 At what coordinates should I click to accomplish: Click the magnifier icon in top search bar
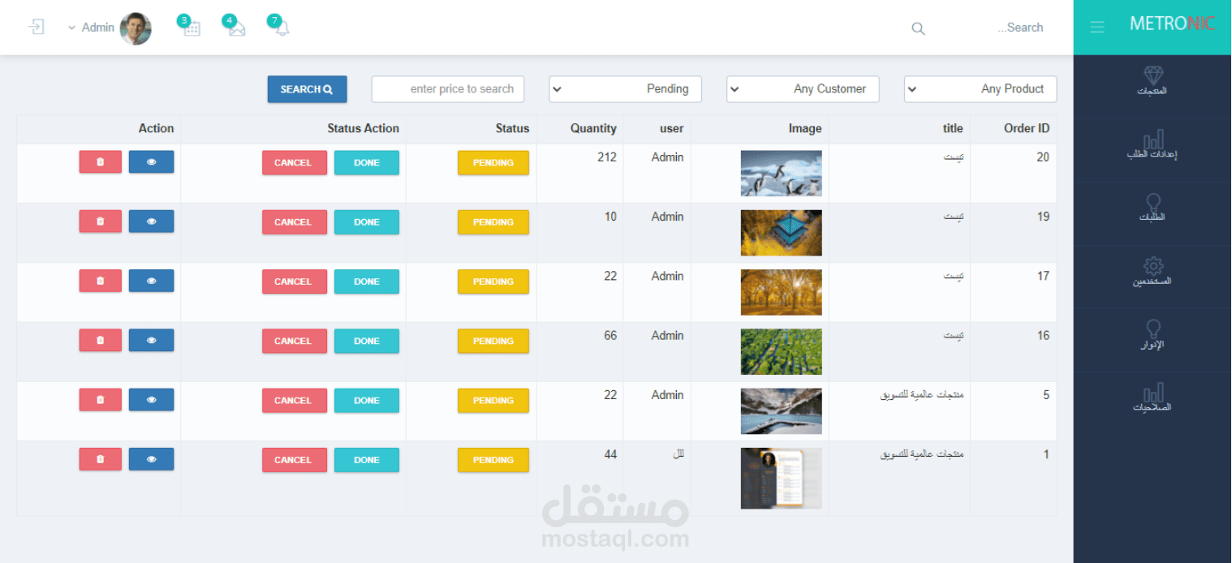pyautogui.click(x=918, y=28)
